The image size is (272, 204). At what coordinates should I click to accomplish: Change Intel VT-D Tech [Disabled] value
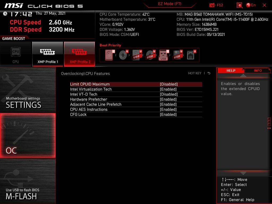point(169,94)
